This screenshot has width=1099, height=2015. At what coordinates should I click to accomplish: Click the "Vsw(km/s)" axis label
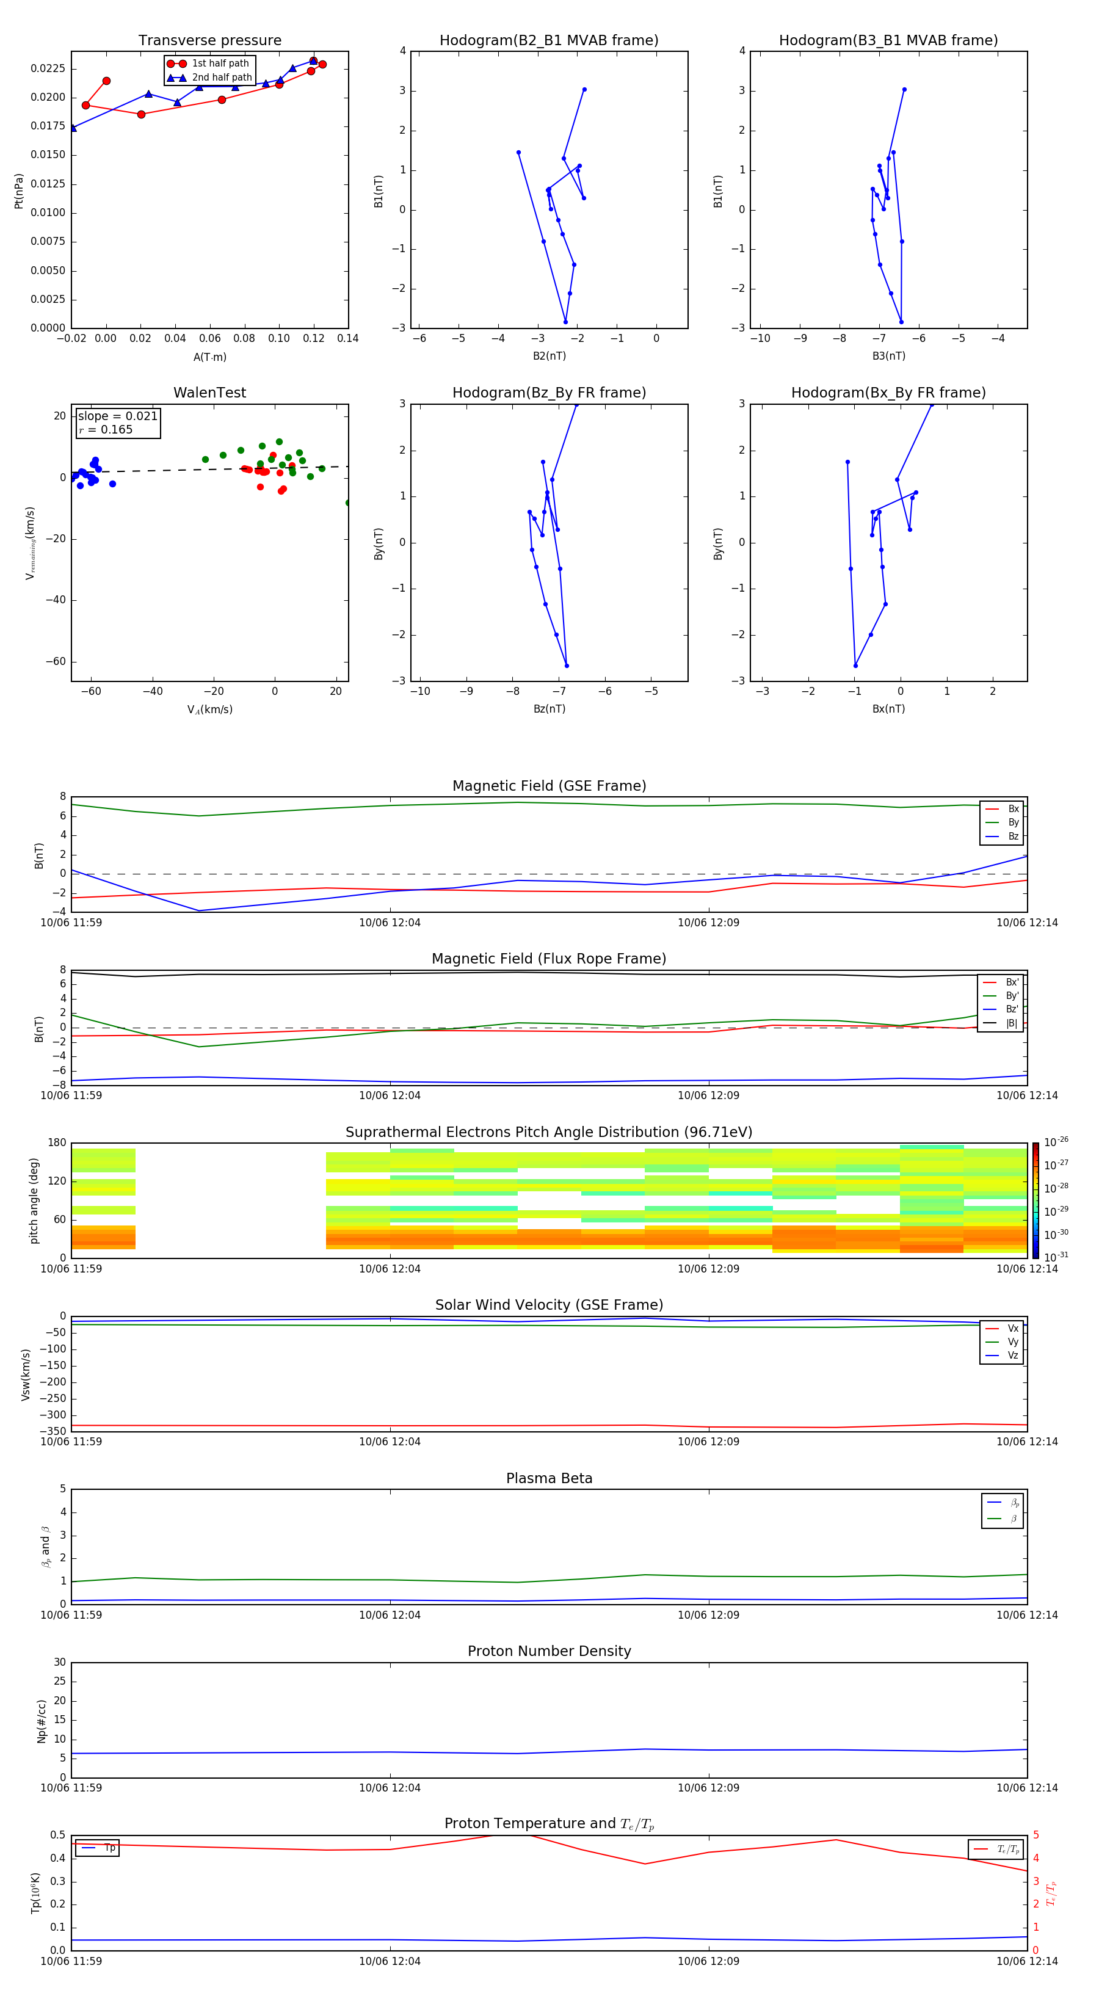click(26, 1374)
